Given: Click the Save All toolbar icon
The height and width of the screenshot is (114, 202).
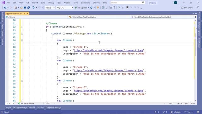Looking at the screenshot, I should (28, 8).
